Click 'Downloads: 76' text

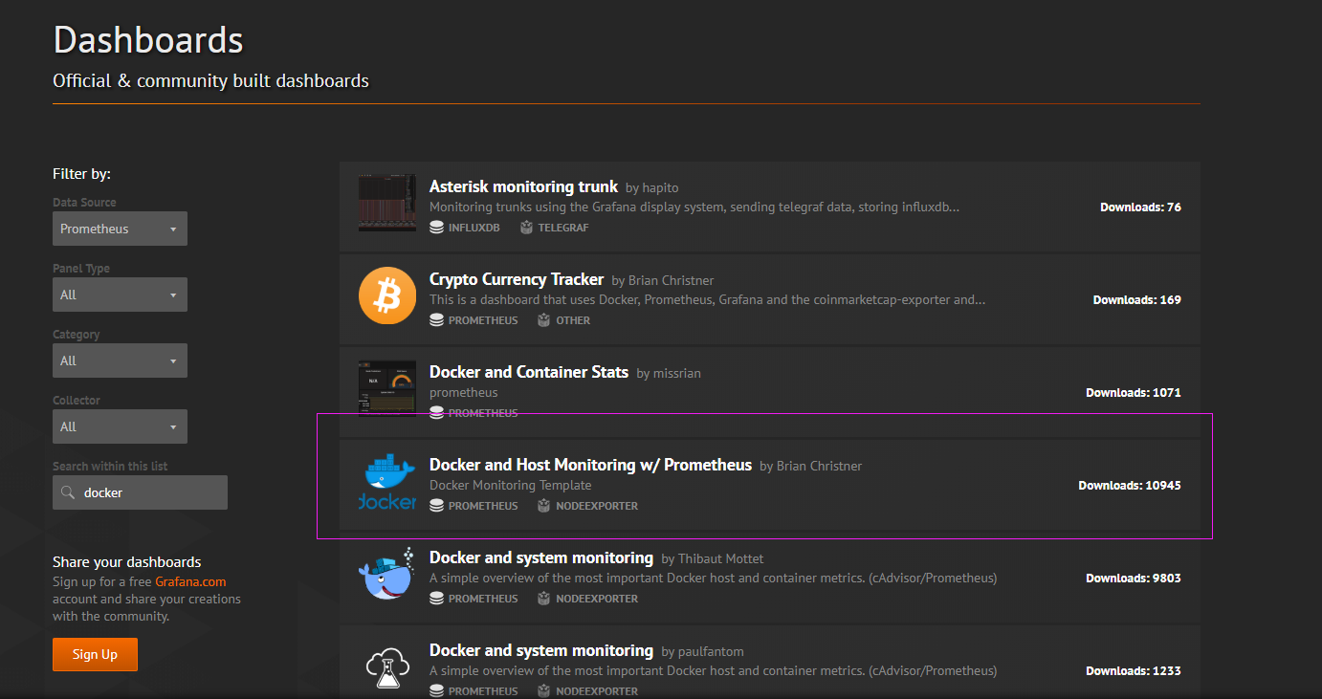(x=1140, y=208)
